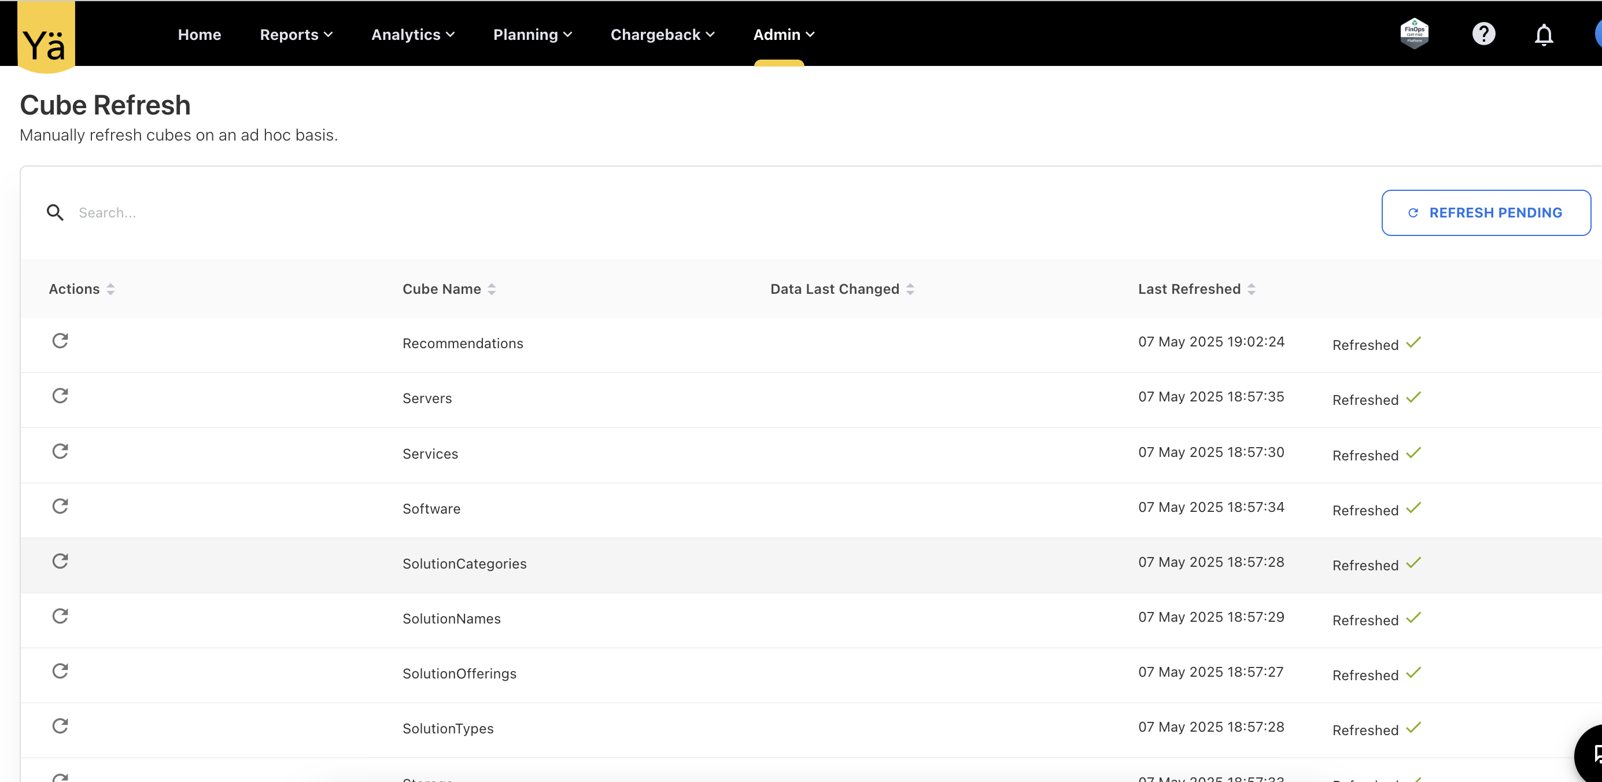Refresh the Recommendations cube
This screenshot has width=1602, height=782.
60,340
